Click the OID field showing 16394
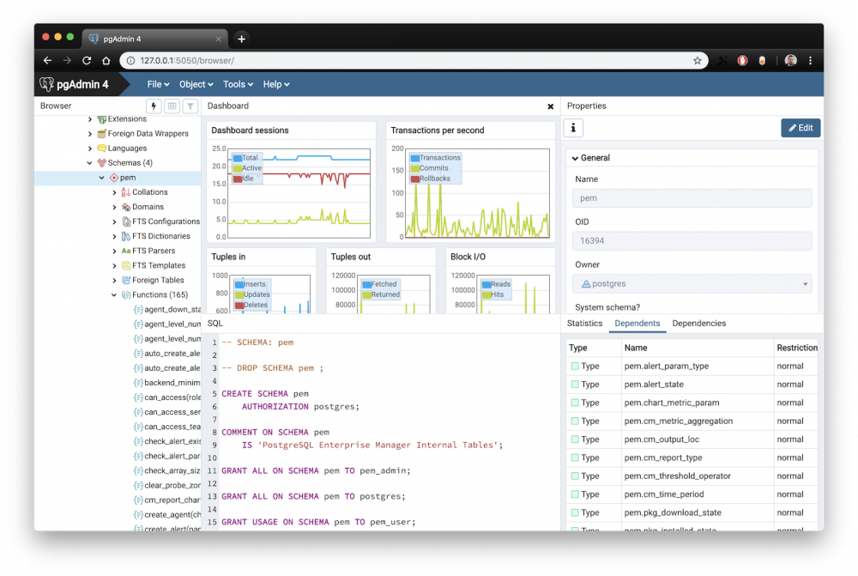858x576 pixels. 692,241
